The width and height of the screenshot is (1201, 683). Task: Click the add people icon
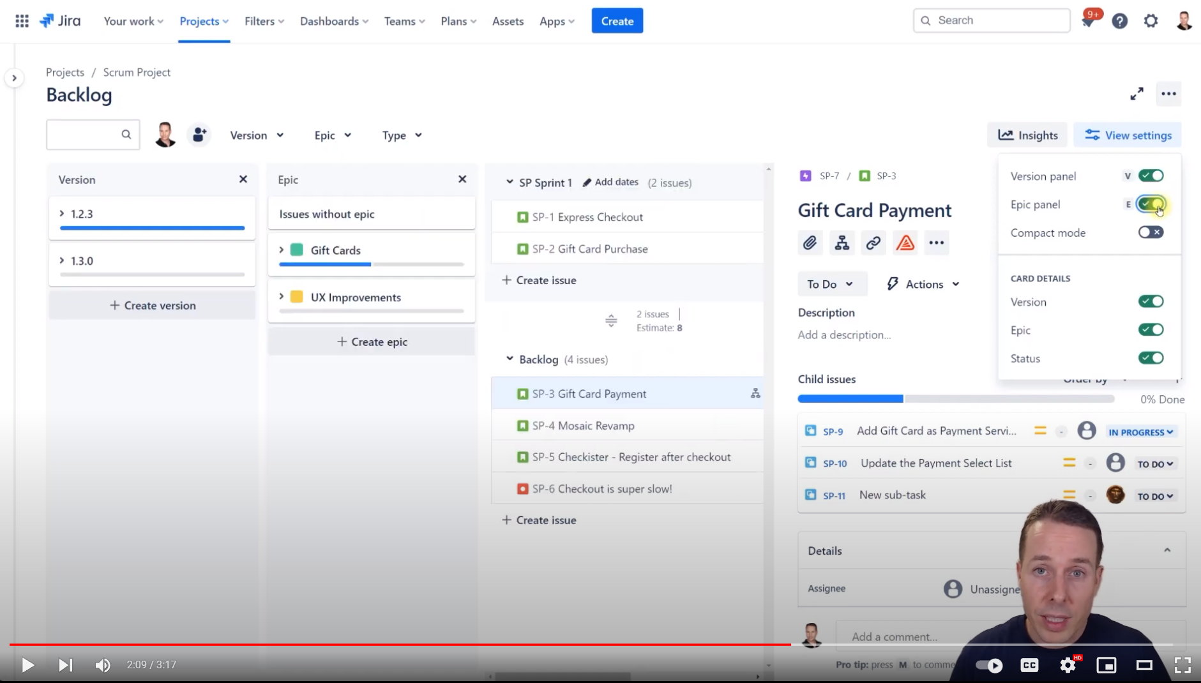199,135
